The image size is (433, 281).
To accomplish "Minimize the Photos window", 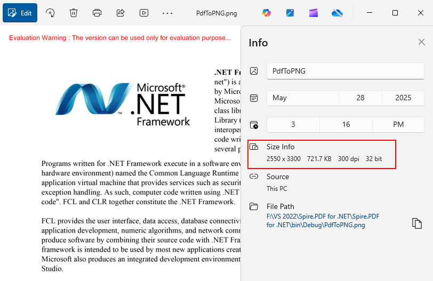I will pyautogui.click(x=370, y=13).
